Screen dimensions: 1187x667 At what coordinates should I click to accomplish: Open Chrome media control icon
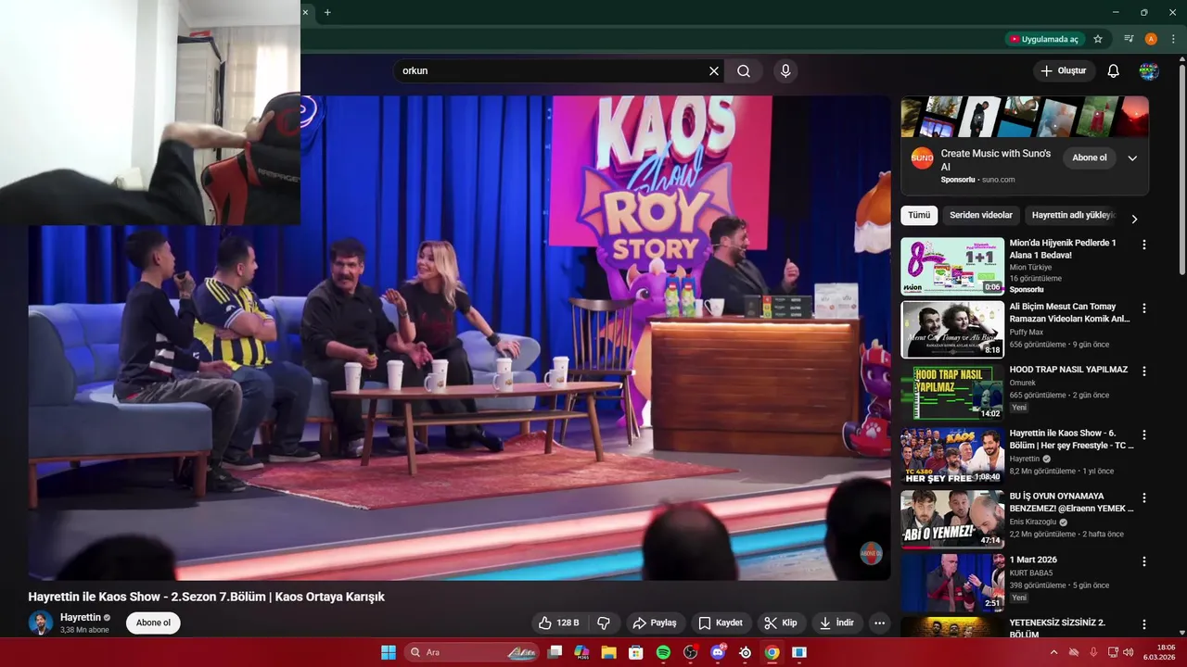1129,39
